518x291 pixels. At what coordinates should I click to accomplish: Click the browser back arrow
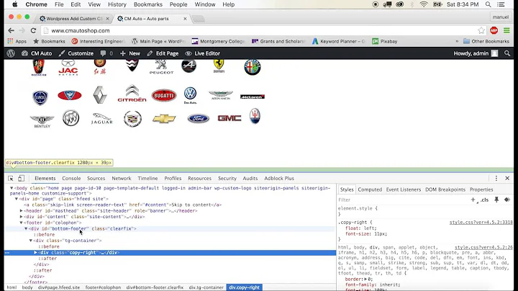(11, 30)
